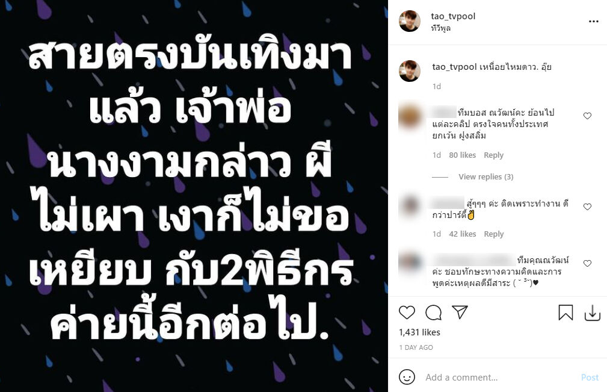Open the 80 likes count on first comment

point(462,155)
